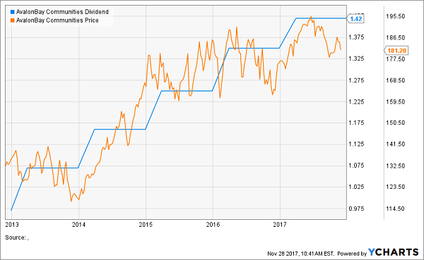Click the 1.125 dividend axis tick
Viewport: 424px width, 260px height.
coord(356,144)
